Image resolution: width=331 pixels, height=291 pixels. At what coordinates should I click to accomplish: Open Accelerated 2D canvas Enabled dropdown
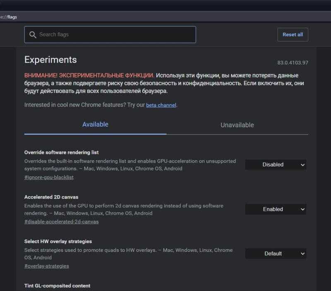point(276,209)
